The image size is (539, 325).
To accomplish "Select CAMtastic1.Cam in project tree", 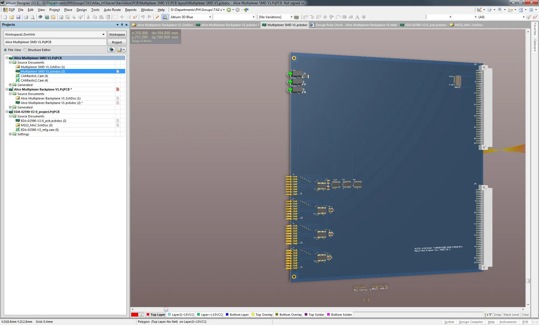I will 34,76.
